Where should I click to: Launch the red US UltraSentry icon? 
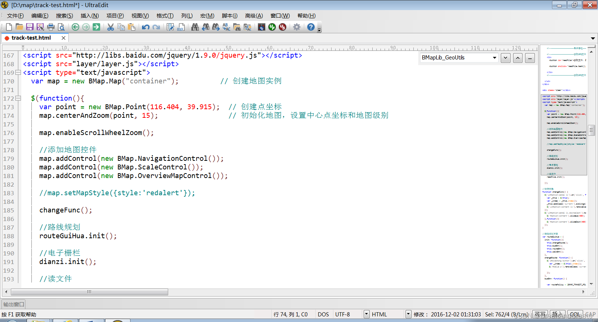coord(283,27)
